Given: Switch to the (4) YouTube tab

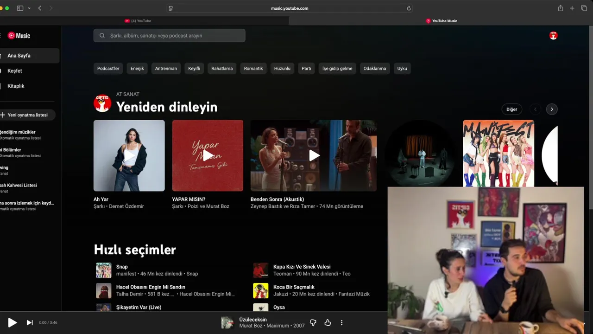Looking at the screenshot, I should point(138,21).
